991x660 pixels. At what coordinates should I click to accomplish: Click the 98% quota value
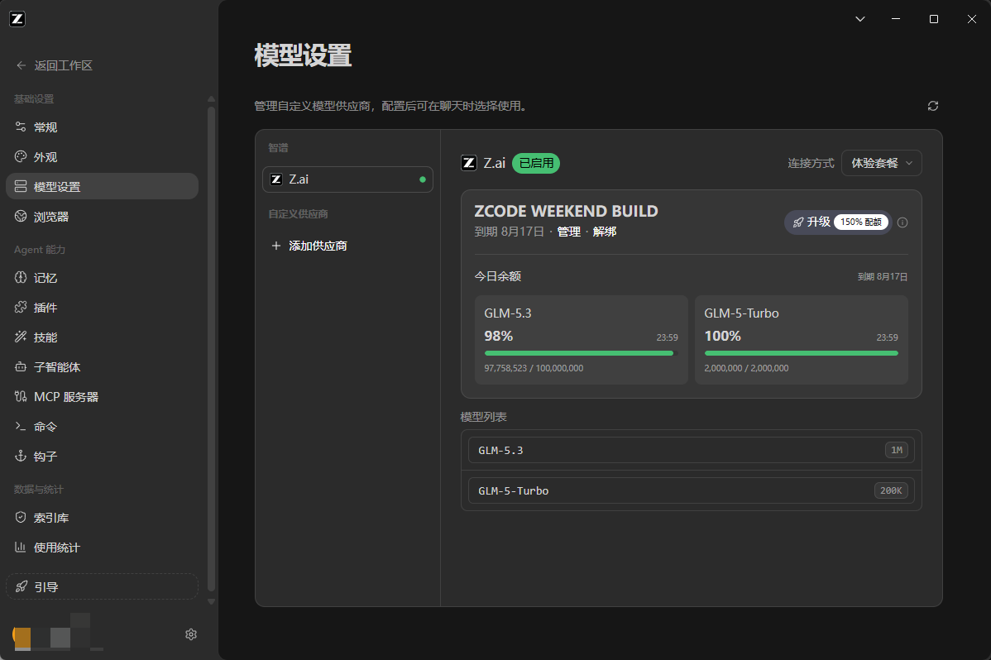click(x=499, y=336)
